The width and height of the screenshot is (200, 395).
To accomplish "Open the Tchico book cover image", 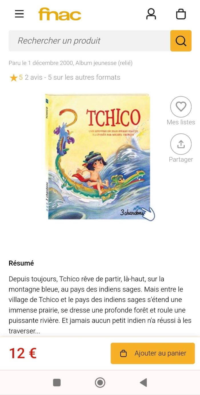I will 98,157.
